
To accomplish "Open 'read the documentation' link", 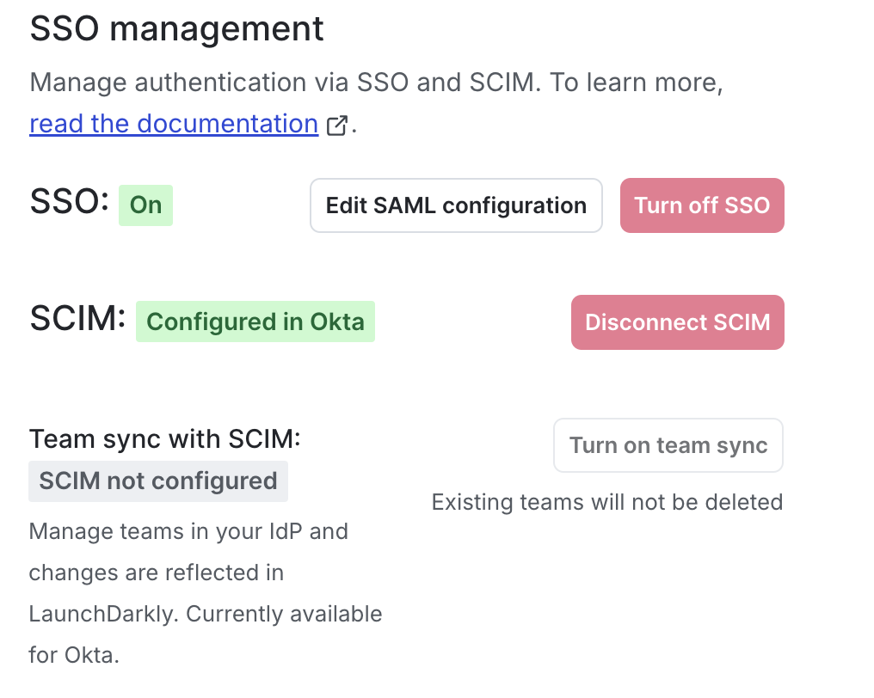I will (173, 123).
